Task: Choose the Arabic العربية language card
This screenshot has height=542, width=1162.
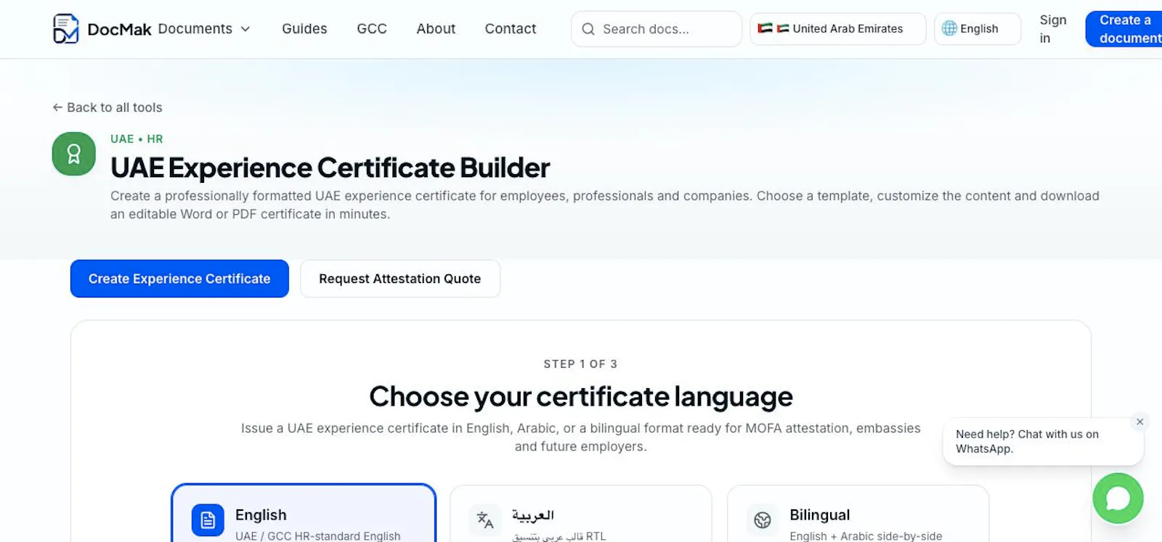Action: click(x=581, y=514)
